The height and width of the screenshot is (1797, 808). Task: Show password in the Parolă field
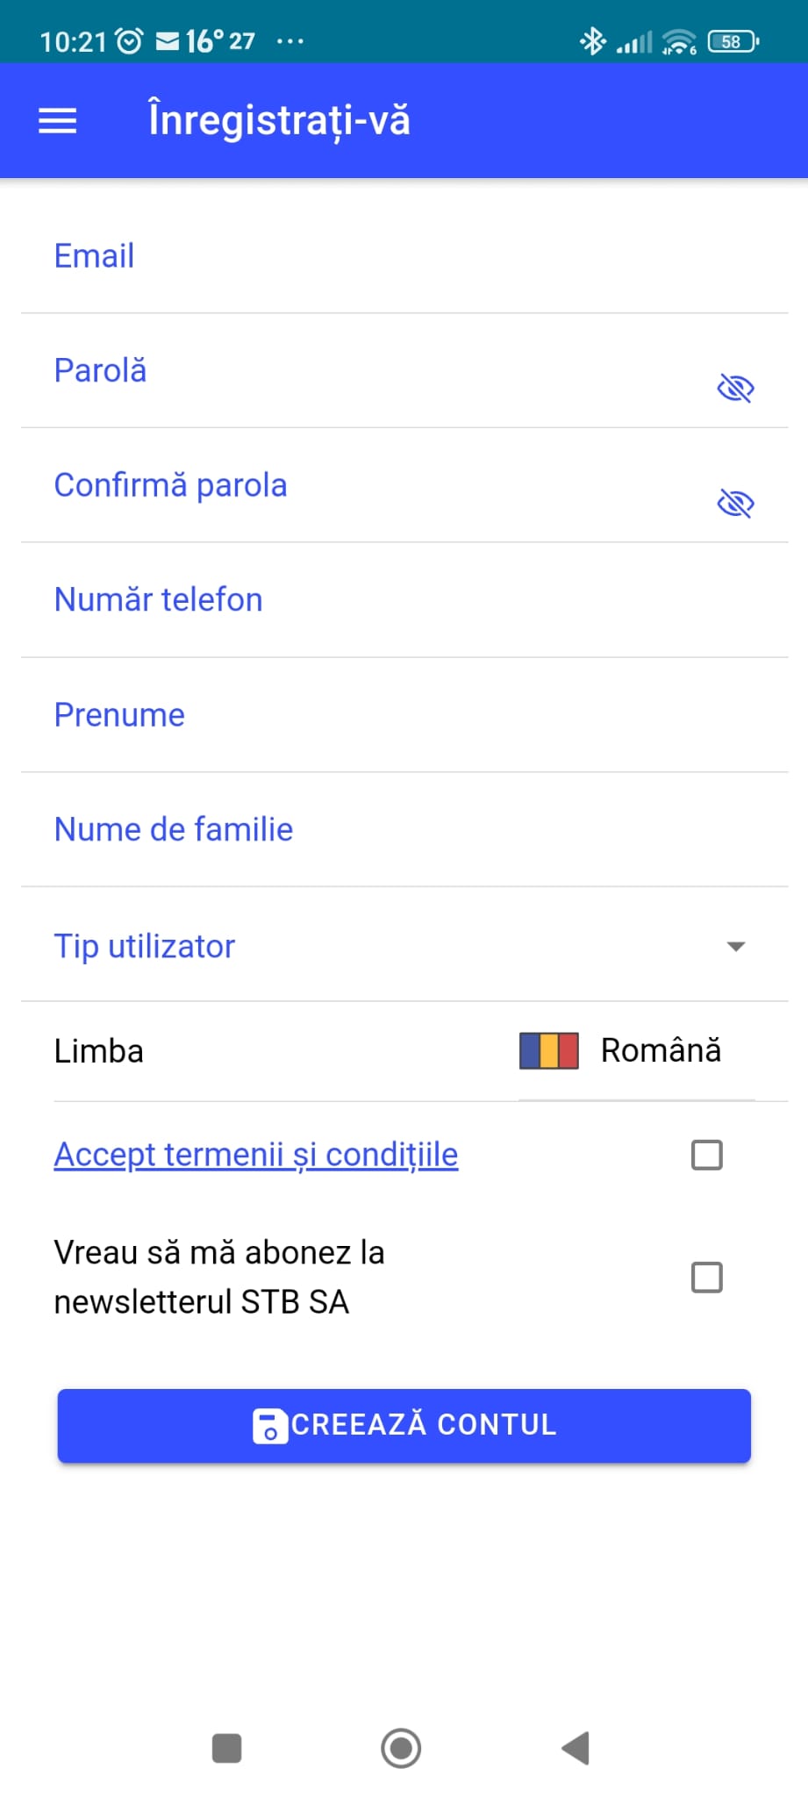tap(735, 388)
